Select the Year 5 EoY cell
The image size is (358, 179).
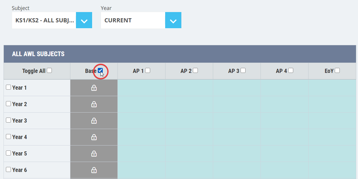coord(332,154)
